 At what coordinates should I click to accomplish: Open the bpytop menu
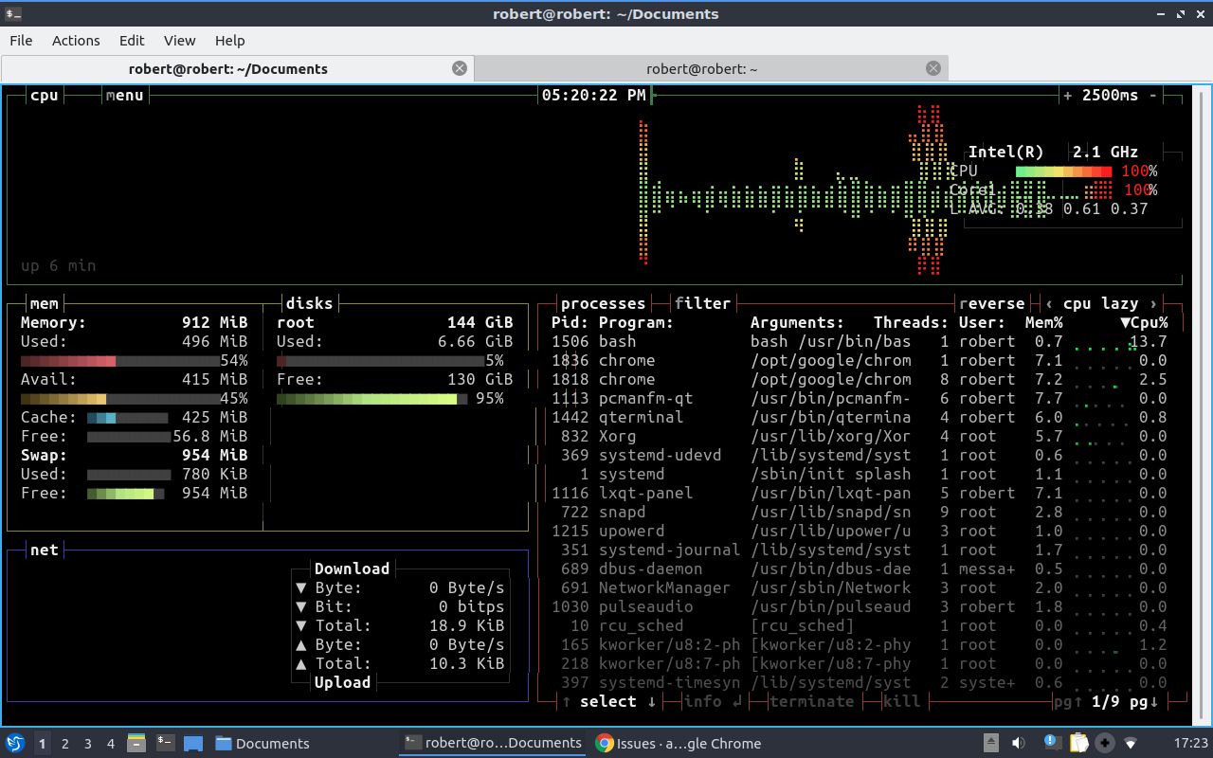click(x=124, y=95)
